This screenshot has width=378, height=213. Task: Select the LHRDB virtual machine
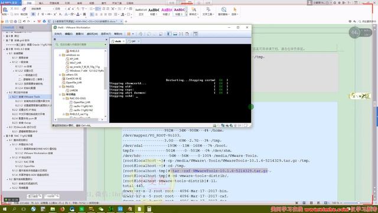point(72,91)
